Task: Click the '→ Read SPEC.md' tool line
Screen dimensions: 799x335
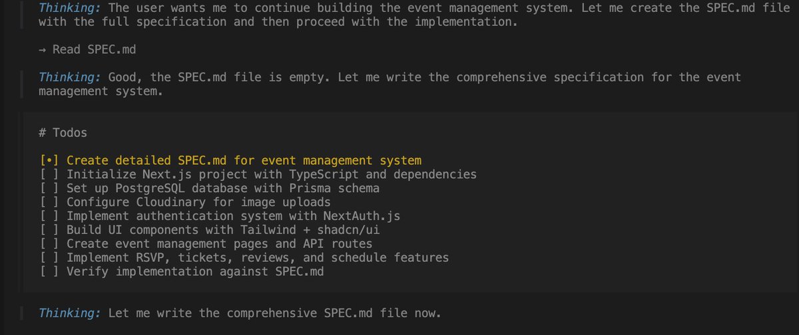Action: click(x=87, y=50)
